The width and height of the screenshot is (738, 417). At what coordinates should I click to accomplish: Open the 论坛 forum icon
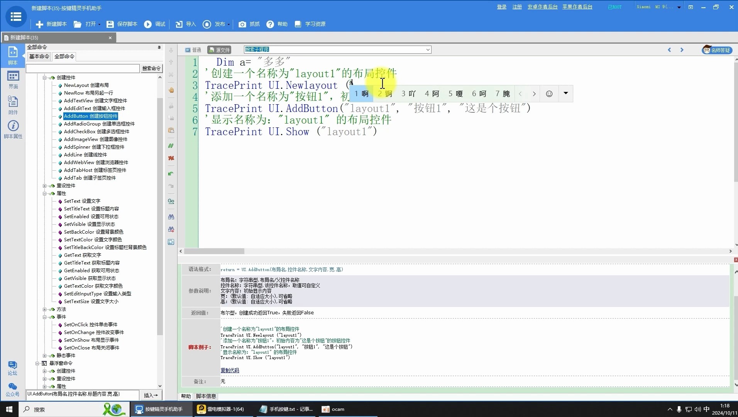click(x=12, y=368)
